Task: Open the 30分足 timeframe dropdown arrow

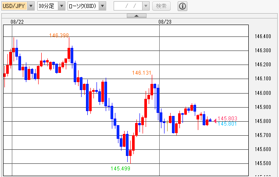Action: pyautogui.click(x=61, y=6)
